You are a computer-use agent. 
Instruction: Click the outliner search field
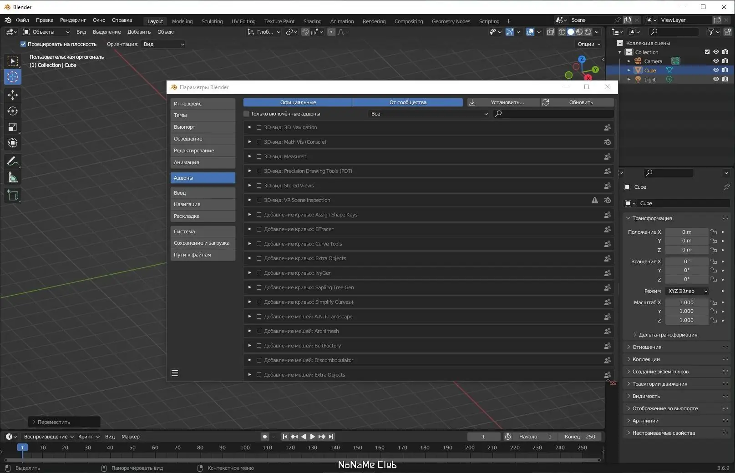coord(674,32)
